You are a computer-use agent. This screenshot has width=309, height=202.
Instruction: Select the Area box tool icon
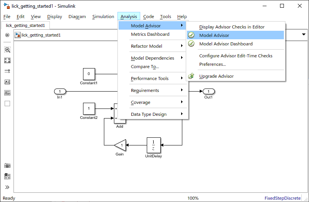[x=7, y=104]
